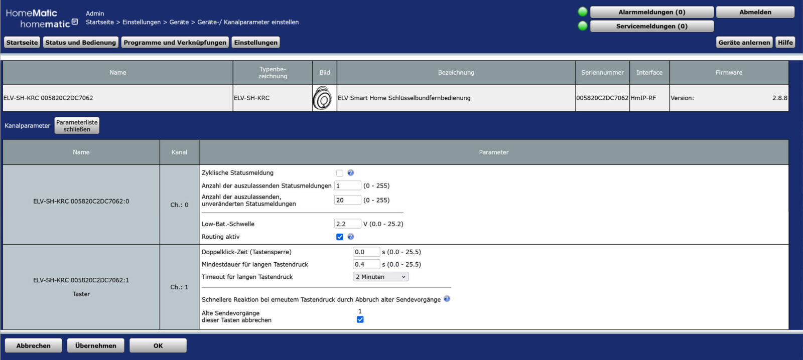Uncheck Alte Sendevorgänge abbrechen for key 1

tap(360, 319)
